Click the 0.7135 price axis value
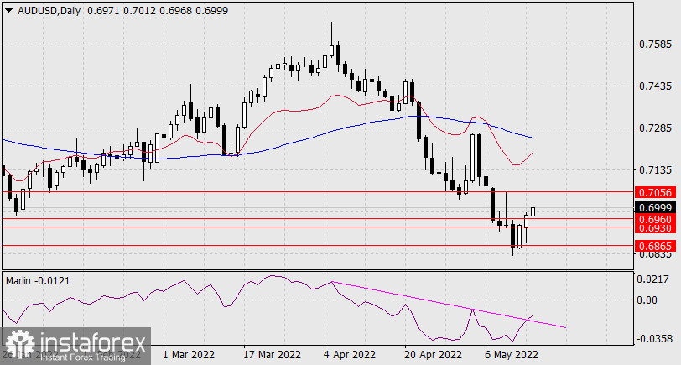 [655, 169]
